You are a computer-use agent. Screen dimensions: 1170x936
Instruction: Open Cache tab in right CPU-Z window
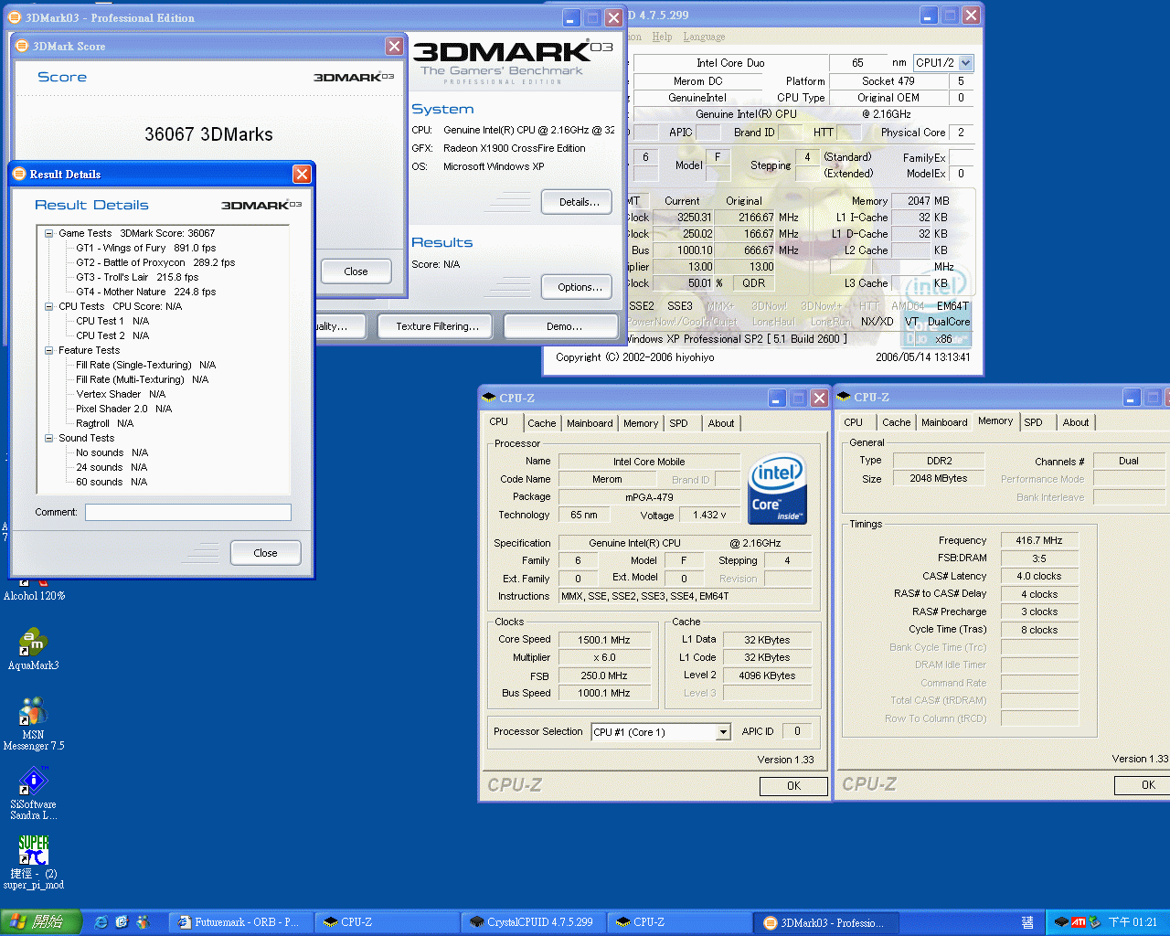point(897,422)
